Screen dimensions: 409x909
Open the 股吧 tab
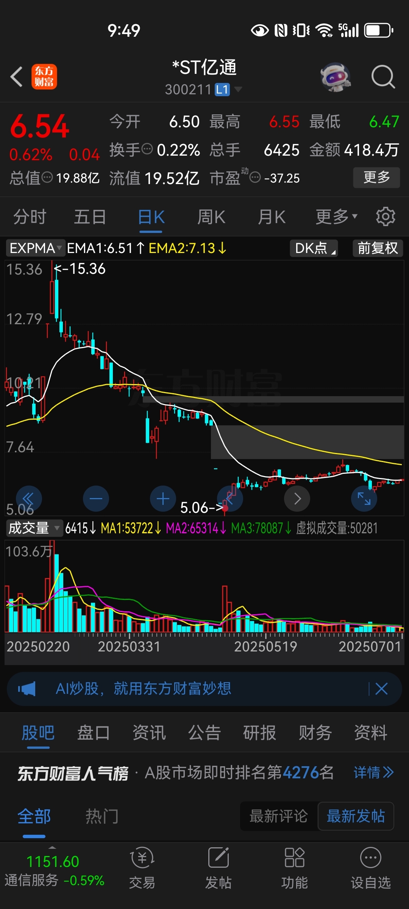click(x=38, y=733)
